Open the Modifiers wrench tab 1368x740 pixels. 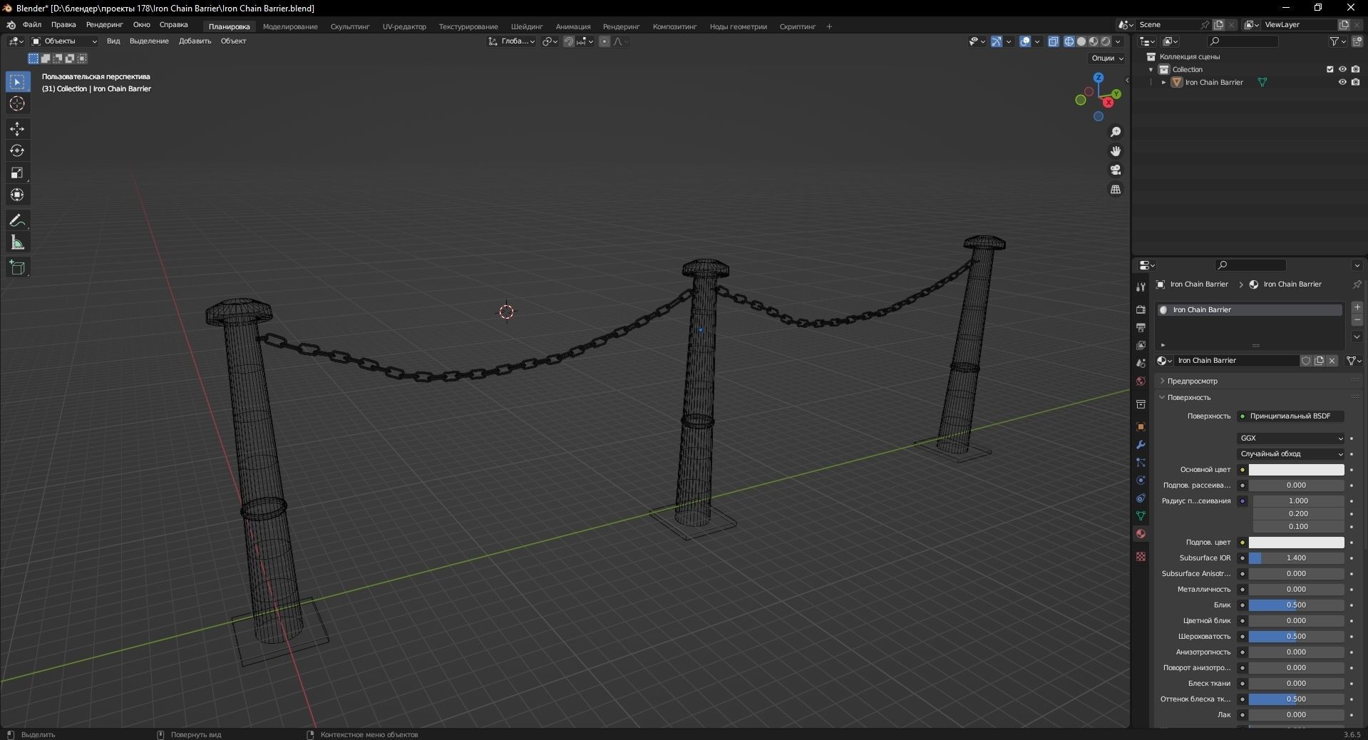pos(1141,444)
